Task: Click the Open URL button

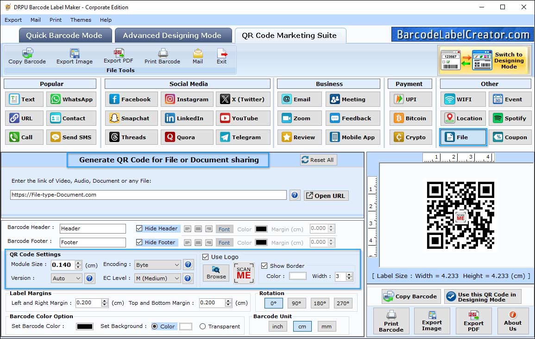Action: (326, 196)
